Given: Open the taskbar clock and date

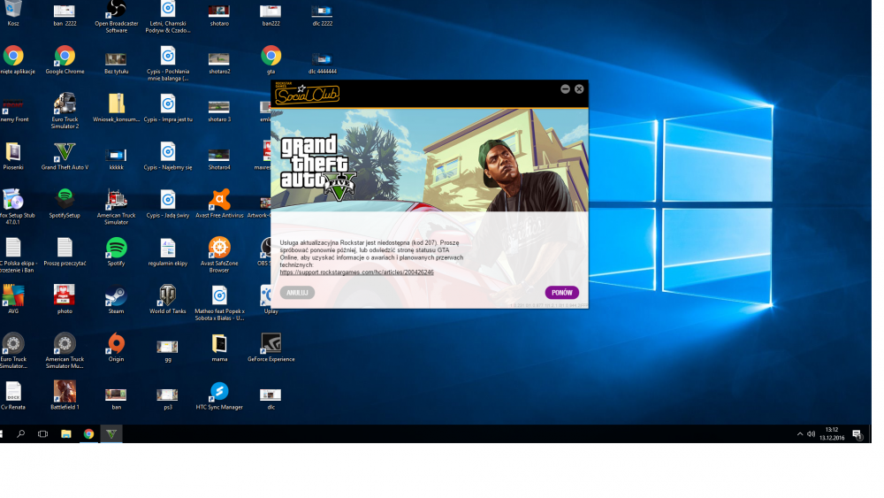Looking at the screenshot, I should 832,433.
